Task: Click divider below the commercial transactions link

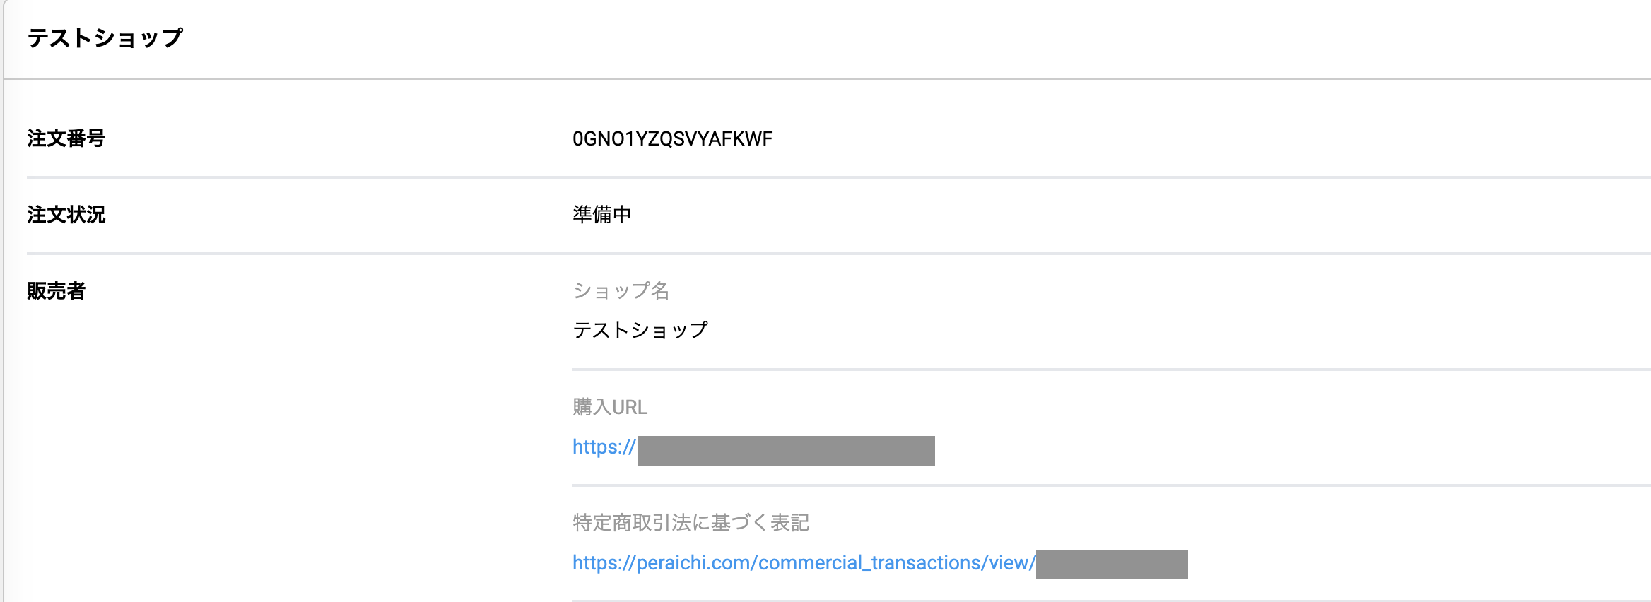Action: 1111,600
